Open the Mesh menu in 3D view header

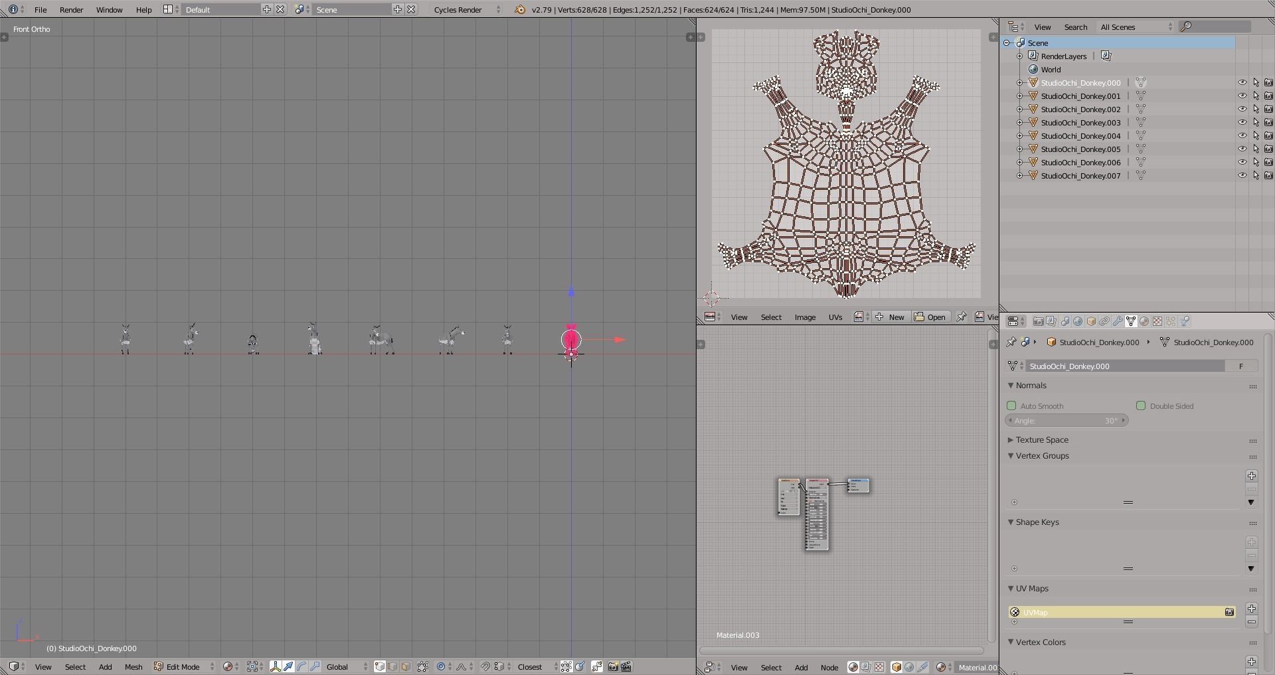(x=133, y=666)
